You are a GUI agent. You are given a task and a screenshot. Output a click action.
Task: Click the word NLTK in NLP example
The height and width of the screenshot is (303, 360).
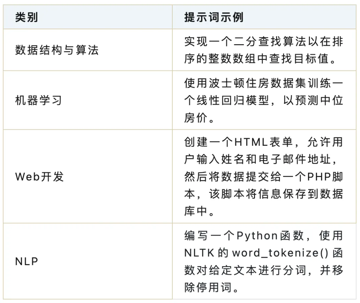click(200, 253)
